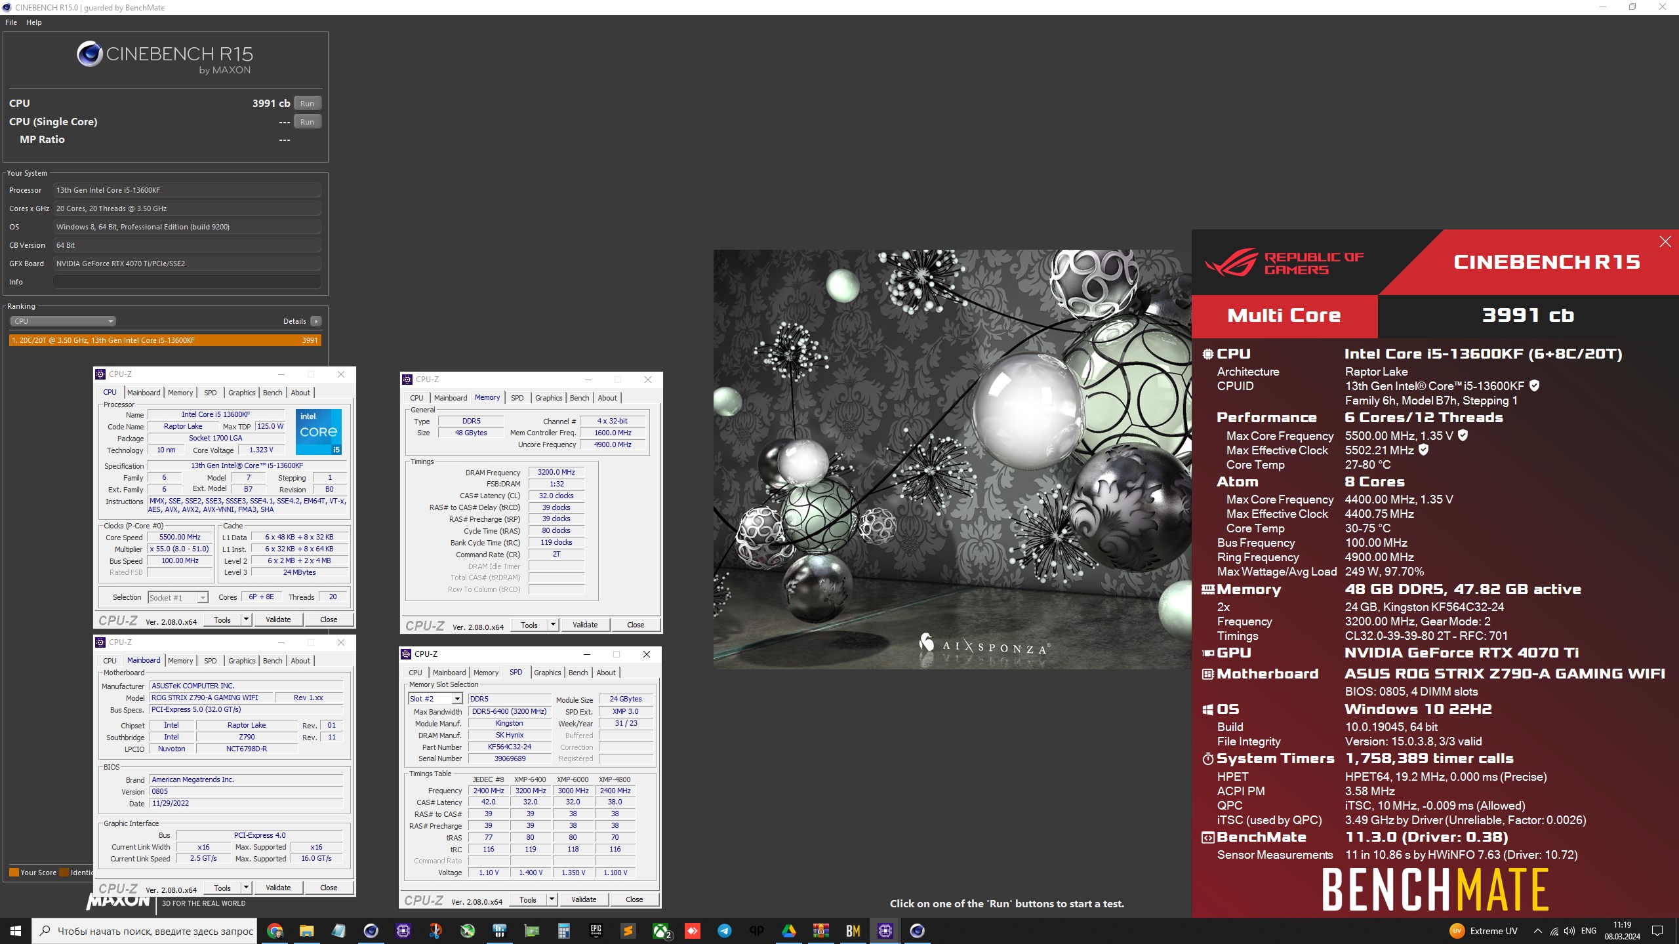Select About tab in CPU-Z SPD window
This screenshot has height=944, width=1679.
(606, 673)
